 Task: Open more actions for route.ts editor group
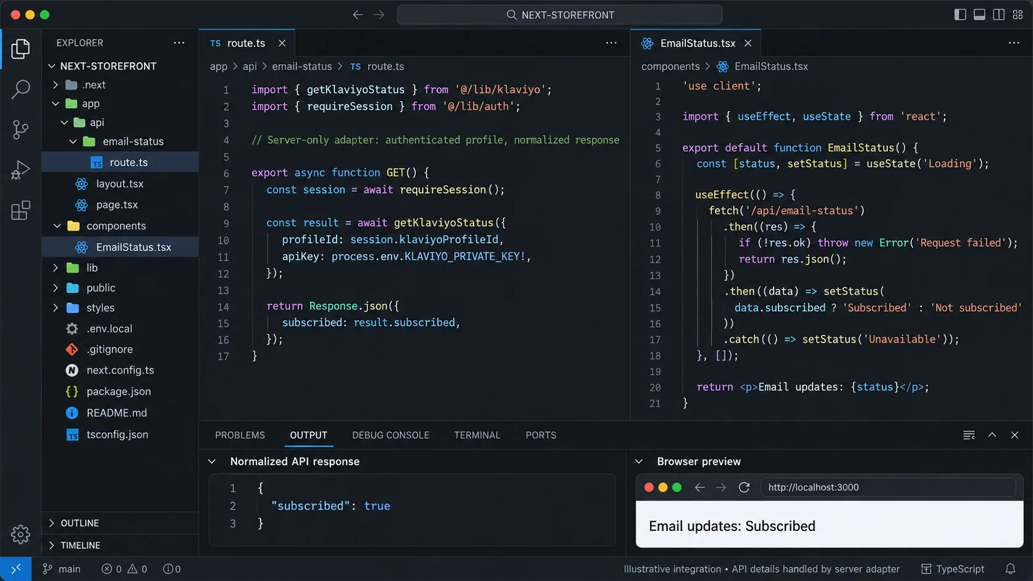pyautogui.click(x=611, y=43)
